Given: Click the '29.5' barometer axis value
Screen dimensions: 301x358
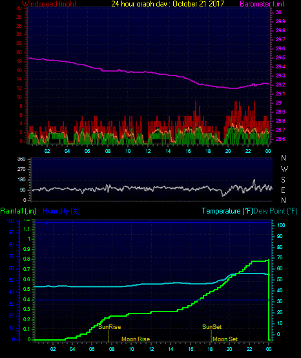Looking at the screenshot, I should tap(280, 57).
